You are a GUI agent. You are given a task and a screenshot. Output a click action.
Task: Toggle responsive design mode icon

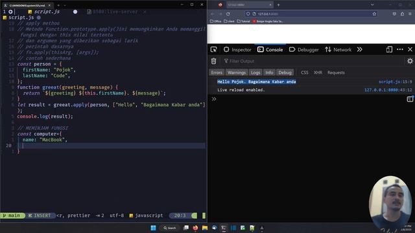[x=389, y=49]
